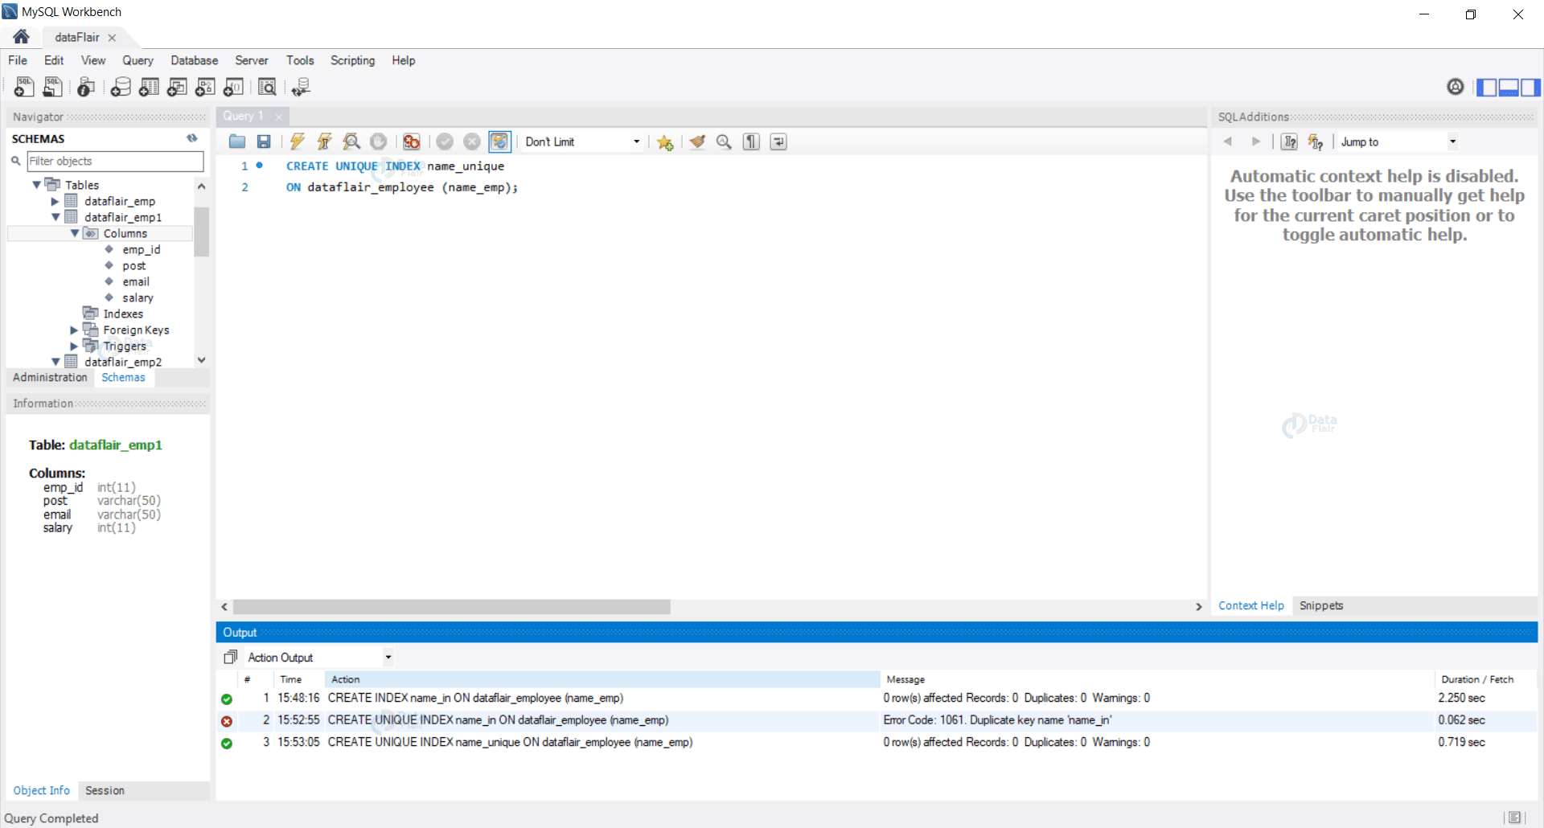Beautify the SQL script with the broom icon
Viewport: 1544px width, 828px height.
click(x=696, y=141)
